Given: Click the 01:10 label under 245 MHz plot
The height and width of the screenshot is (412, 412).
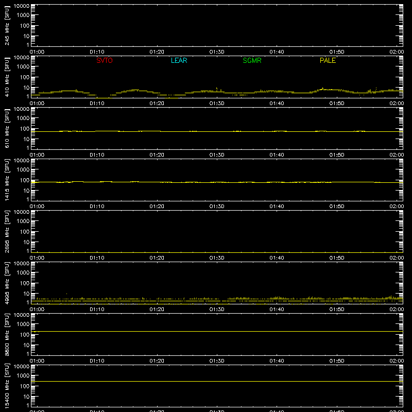Looking at the screenshot, I should coord(97,52).
